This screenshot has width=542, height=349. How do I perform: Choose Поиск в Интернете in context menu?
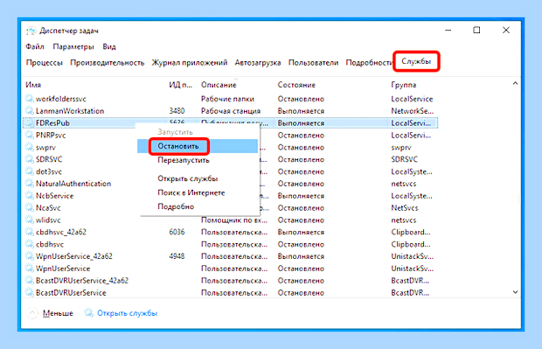[191, 192]
